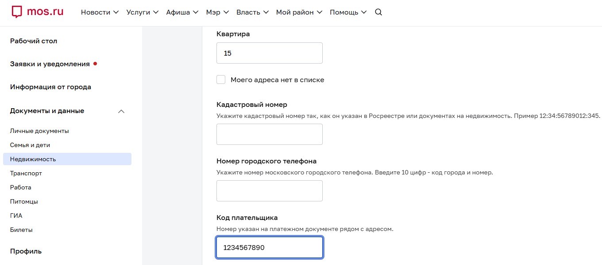602x265 pixels.
Task: Open the Мэр menu
Action: (x=217, y=12)
